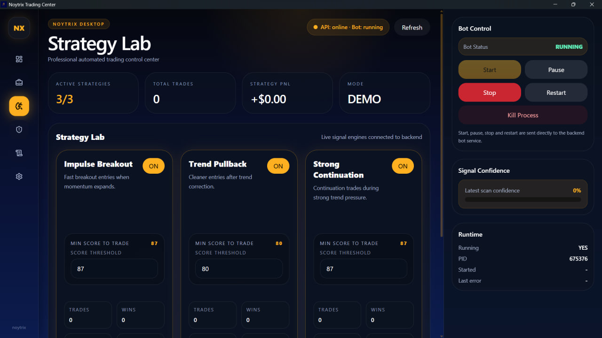Click the Noytrix app icon in title bar
Screen dimensions: 602x338
click(x=4, y=4)
